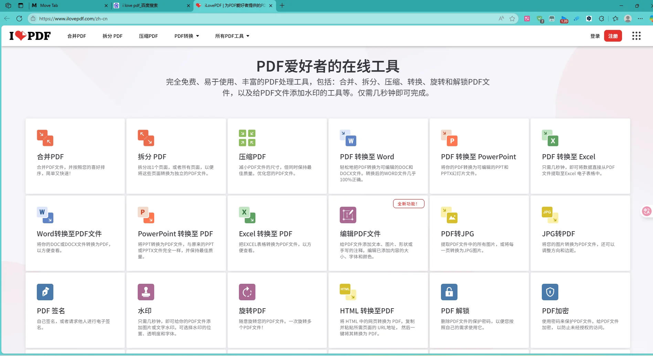Open the PDF to Excel (PDF 转换至 Excel) icon

coord(550,138)
